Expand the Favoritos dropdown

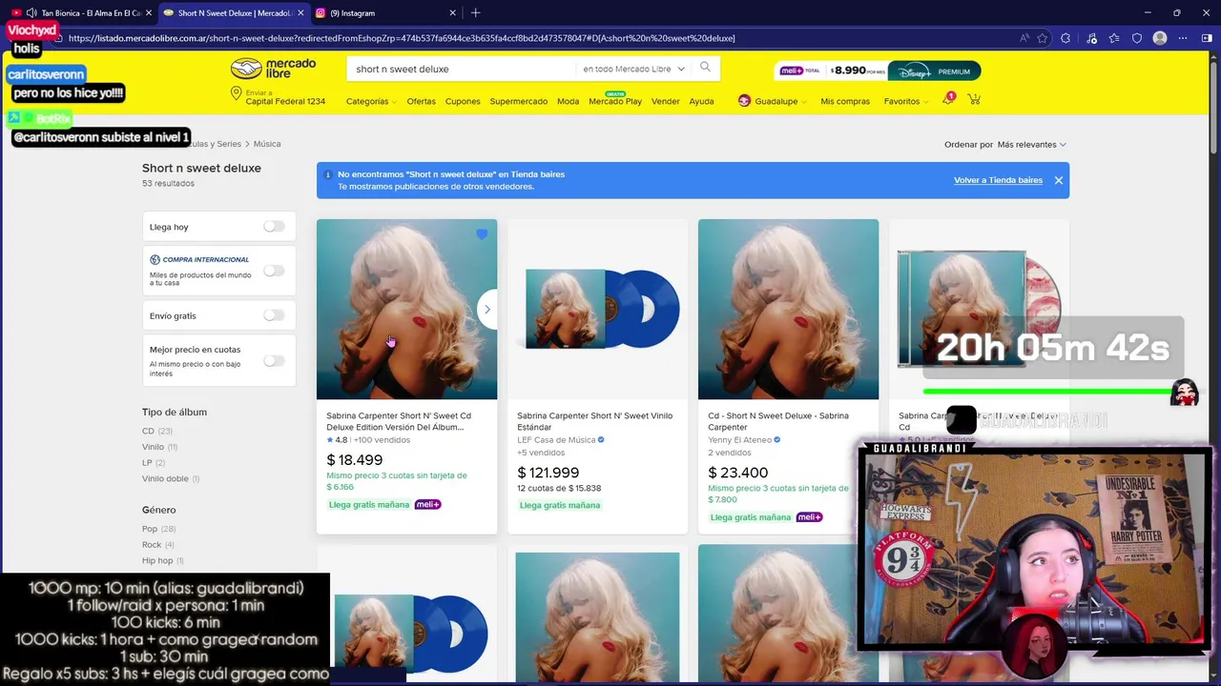pos(905,101)
